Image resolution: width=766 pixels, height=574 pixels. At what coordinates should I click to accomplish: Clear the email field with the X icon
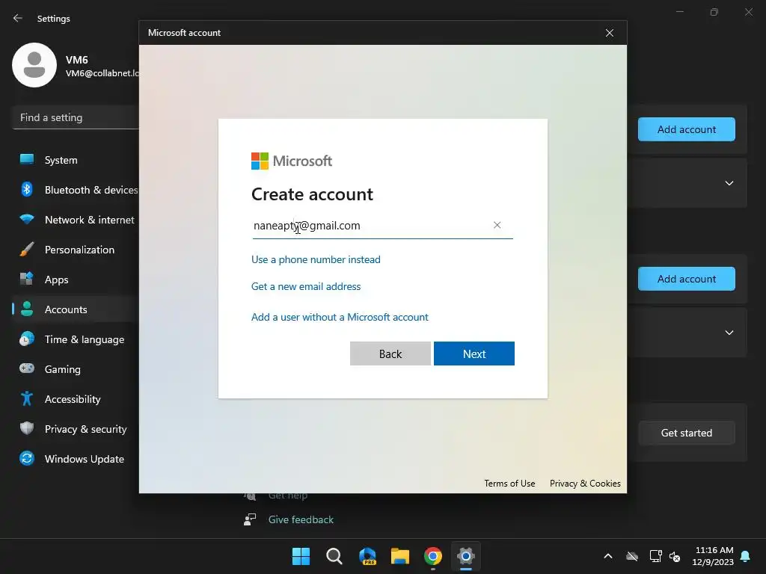pos(497,225)
